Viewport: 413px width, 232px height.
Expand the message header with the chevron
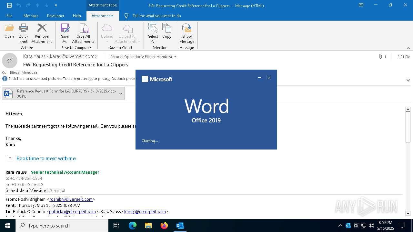pos(408,80)
